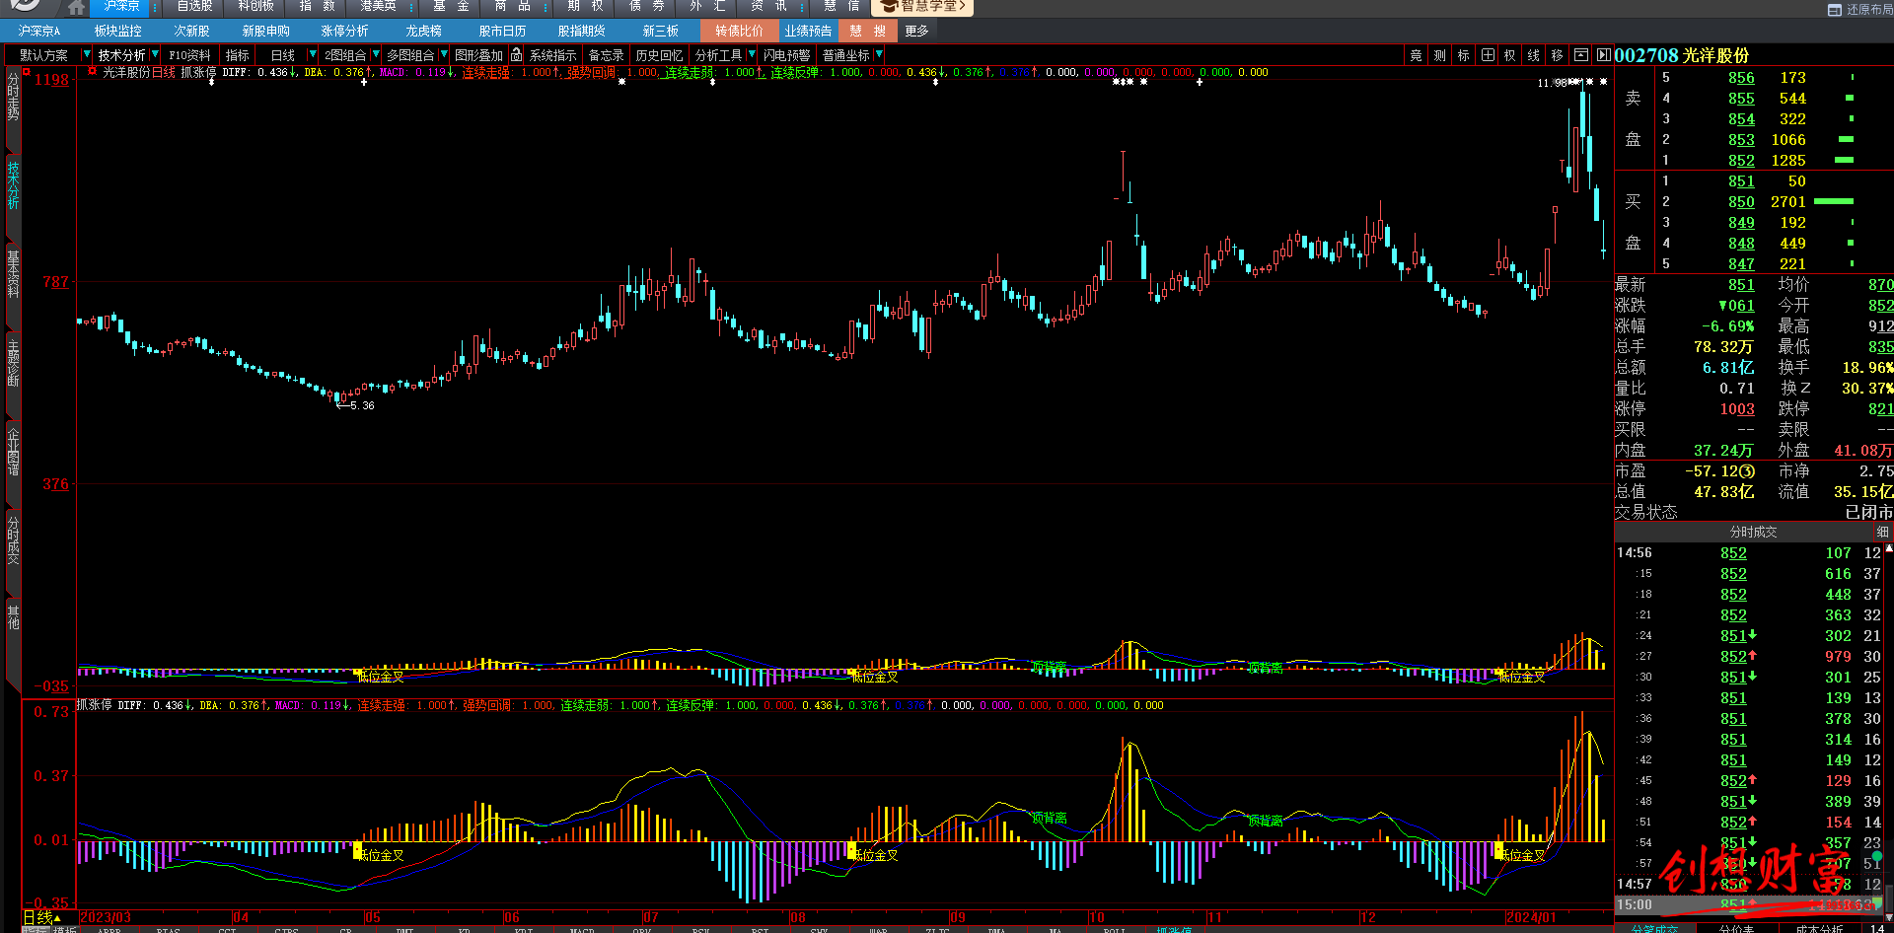This screenshot has width=1894, height=933.
Task: Click the 图形叠加 button
Action: click(x=478, y=55)
